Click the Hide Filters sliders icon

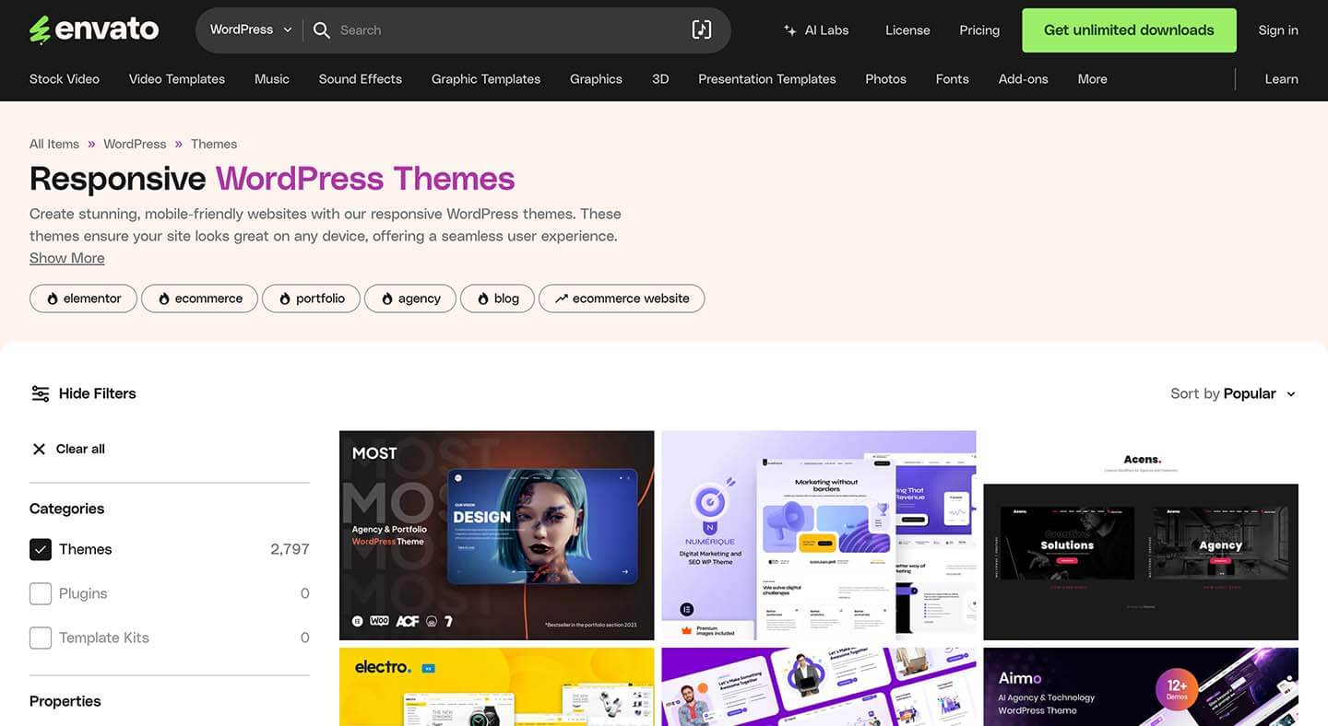click(x=41, y=393)
